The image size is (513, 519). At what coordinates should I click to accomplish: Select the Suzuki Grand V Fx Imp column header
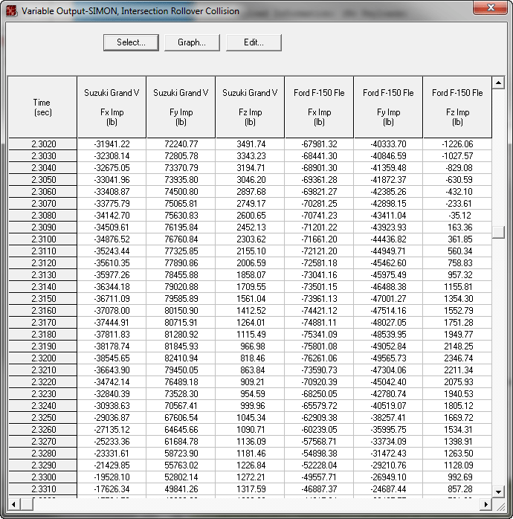[112, 107]
